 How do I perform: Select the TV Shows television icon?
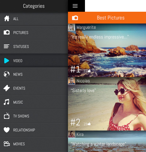[x=7, y=116]
